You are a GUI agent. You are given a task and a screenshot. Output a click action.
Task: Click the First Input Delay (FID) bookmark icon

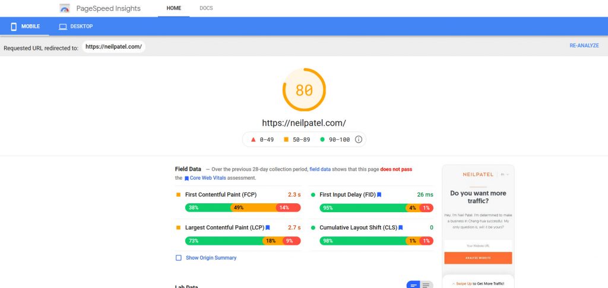click(x=379, y=195)
